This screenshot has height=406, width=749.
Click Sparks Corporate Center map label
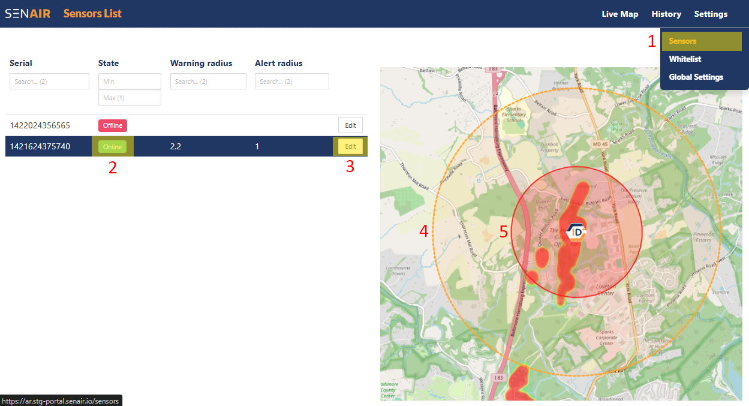pos(607,338)
